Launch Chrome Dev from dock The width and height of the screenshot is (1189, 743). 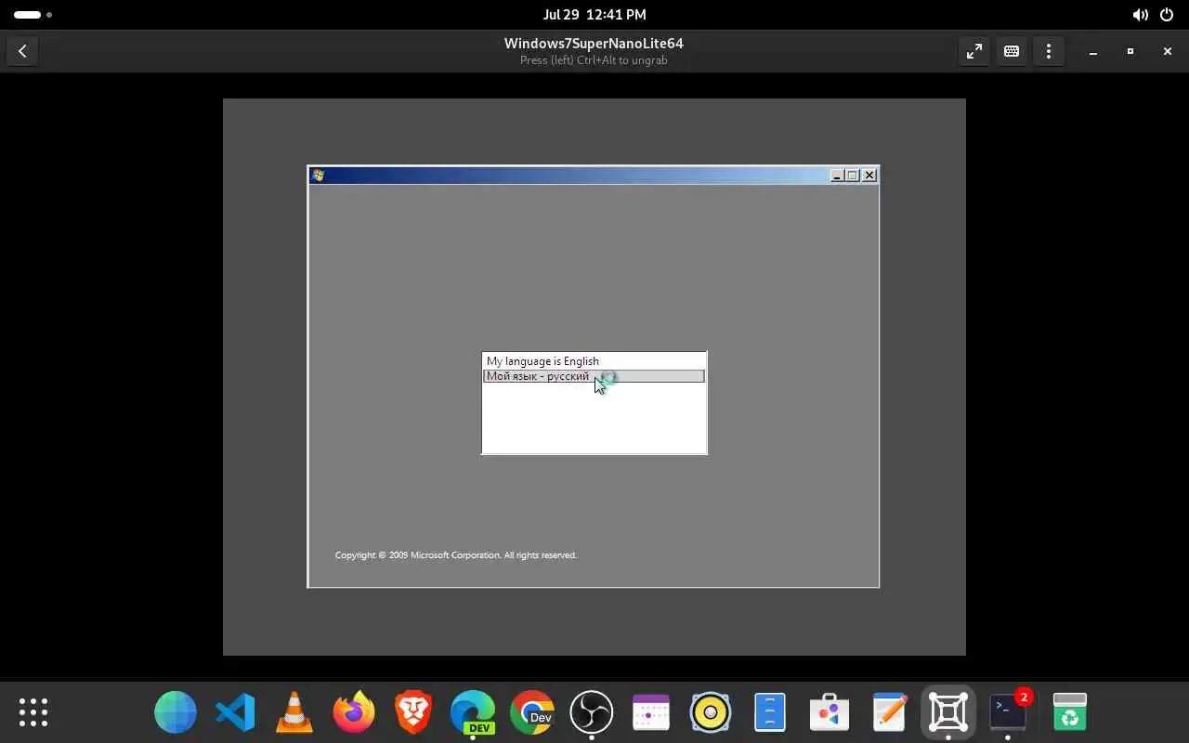point(532,712)
